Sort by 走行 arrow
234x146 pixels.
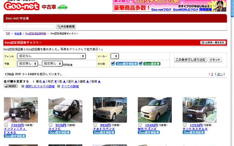point(76,81)
